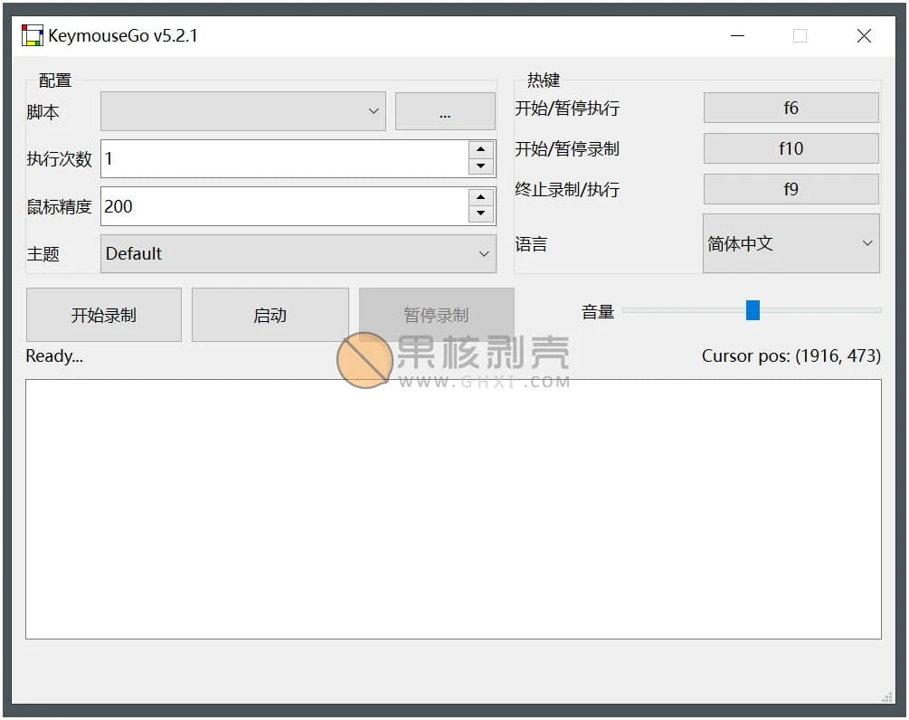Adjust the 音量 volume slider handle

click(x=753, y=310)
